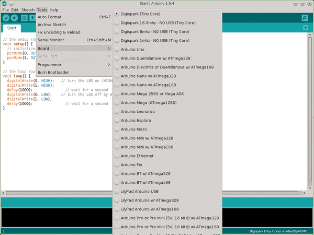Select Digispark (Tiny Core) board

[167, 14]
